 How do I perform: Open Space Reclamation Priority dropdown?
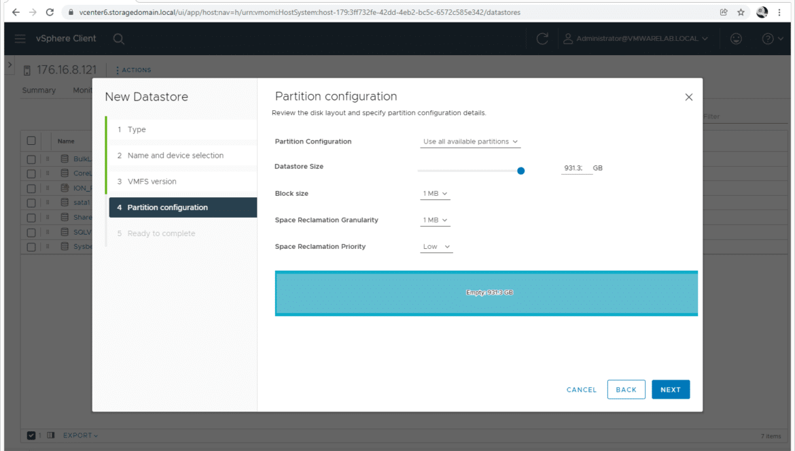point(436,246)
